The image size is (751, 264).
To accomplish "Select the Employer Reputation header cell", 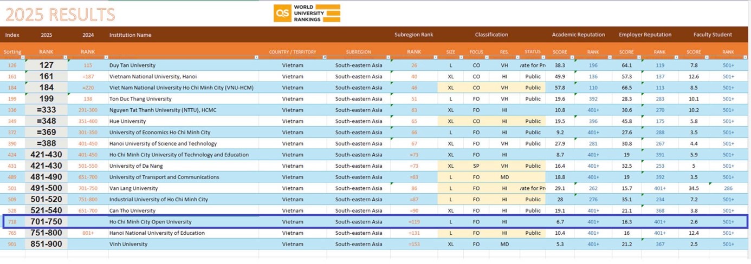I will tap(645, 35).
